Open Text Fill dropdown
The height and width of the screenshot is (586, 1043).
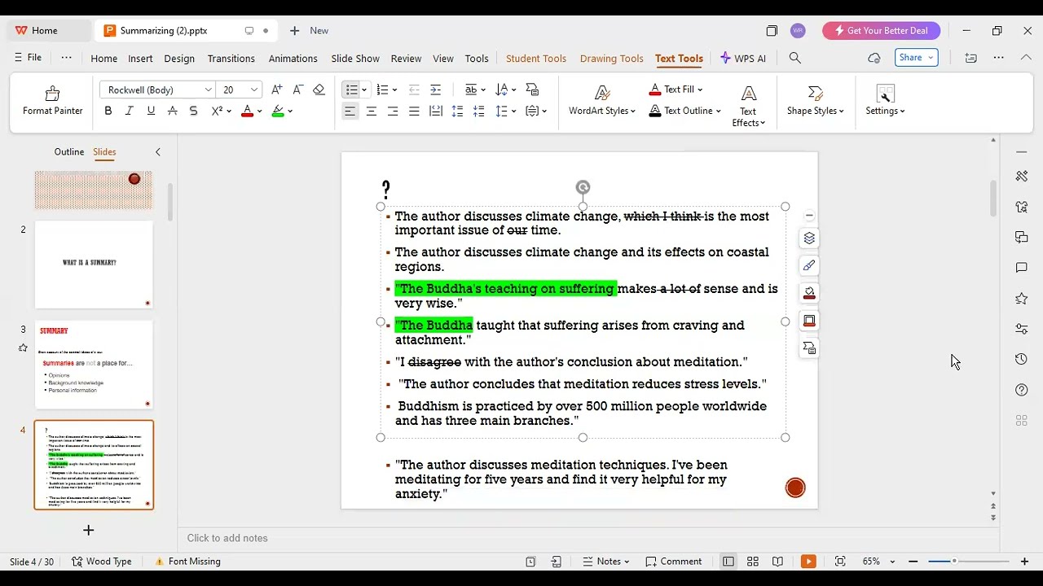(676, 90)
